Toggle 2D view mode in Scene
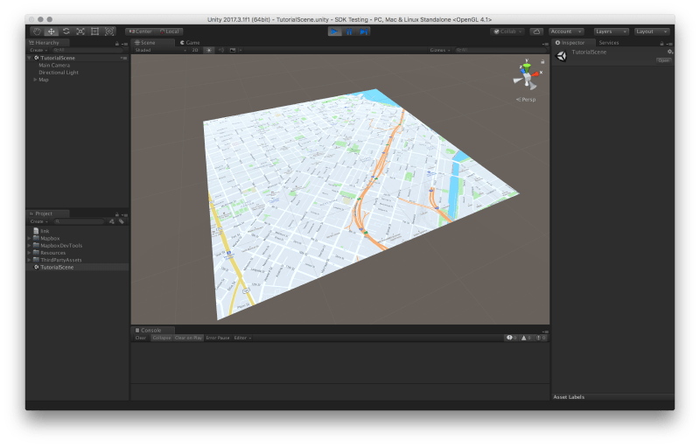Screen dimensions: 700x447 pyautogui.click(x=194, y=50)
